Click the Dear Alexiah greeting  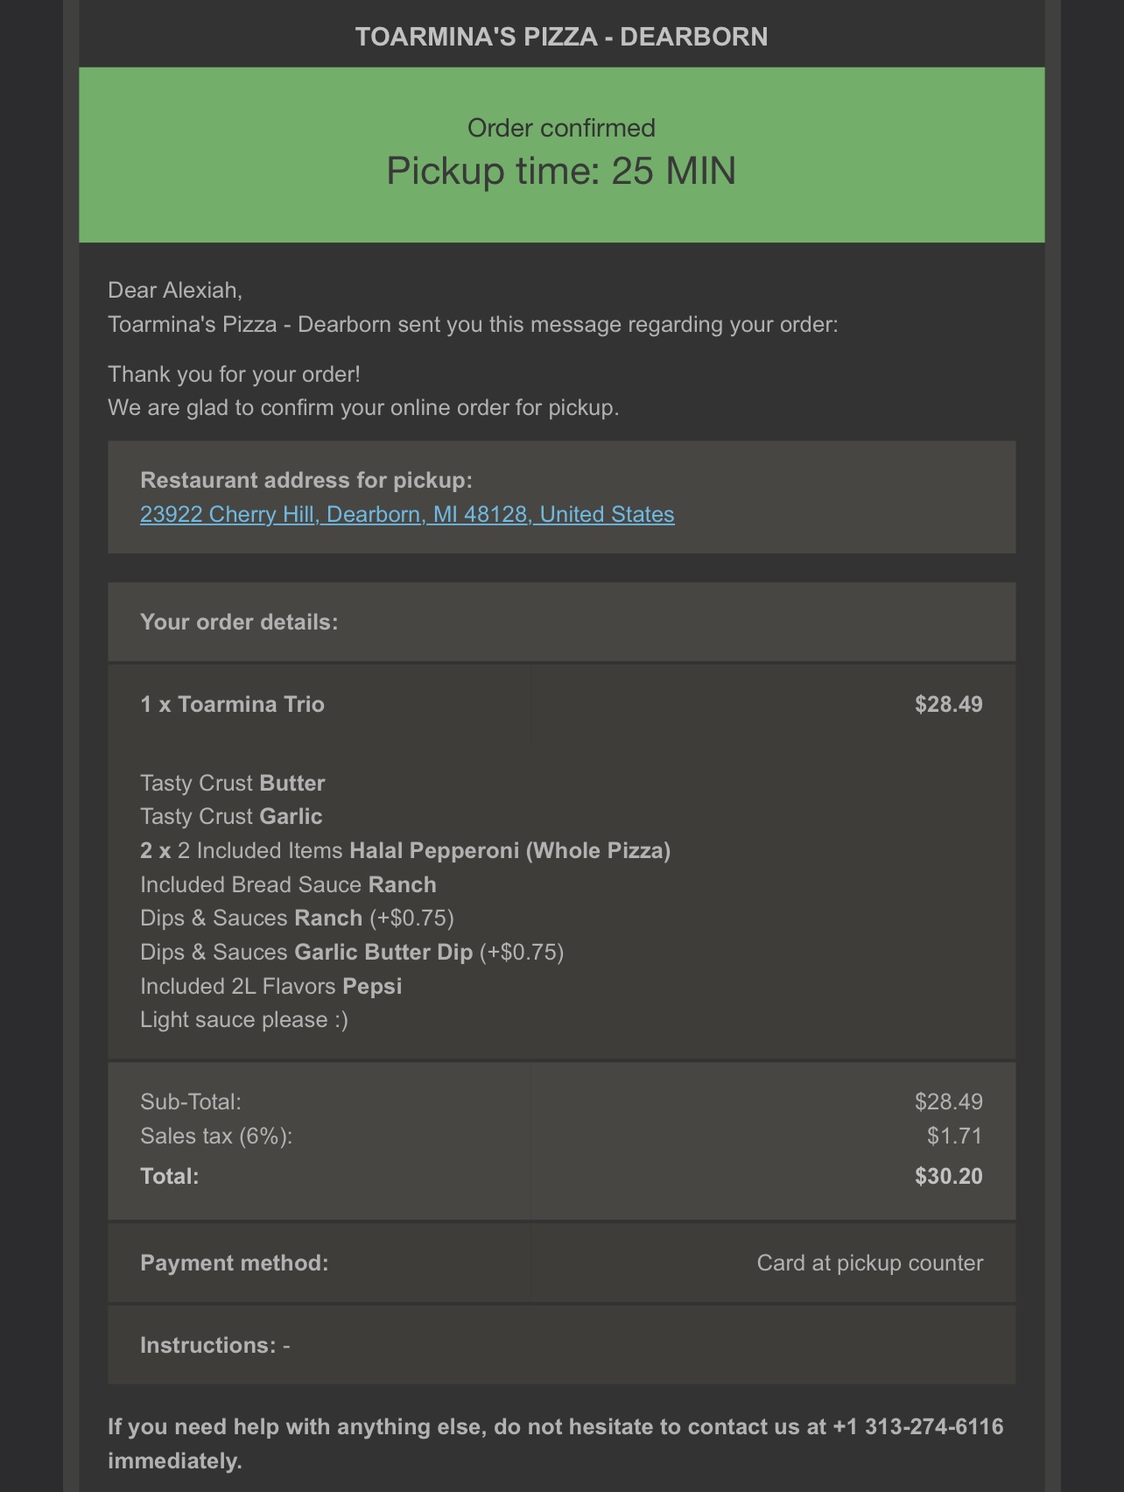175,290
